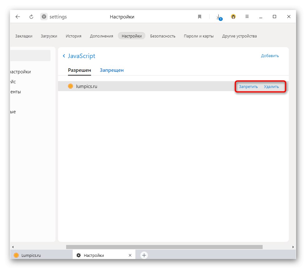306x269 pixels.
Task: Click the lumpics.ru orange favicon in list
Action: point(70,86)
